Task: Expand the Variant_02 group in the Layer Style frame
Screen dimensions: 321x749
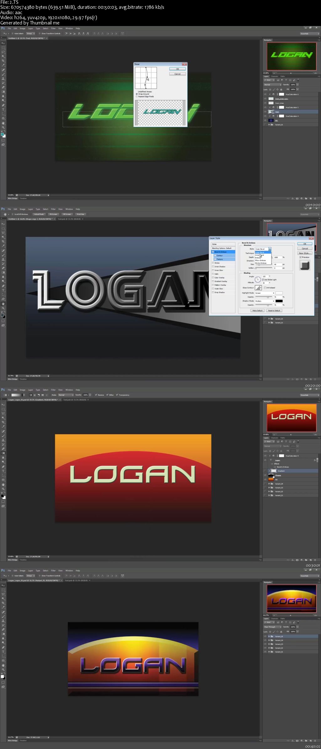Action: (269, 319)
